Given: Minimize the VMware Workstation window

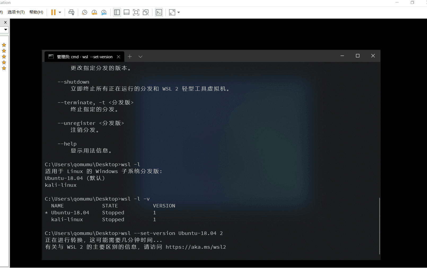Looking at the screenshot, I should click(397, 2).
